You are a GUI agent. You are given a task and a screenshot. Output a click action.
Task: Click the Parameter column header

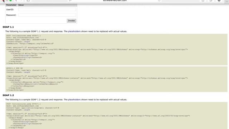(11, 5)
